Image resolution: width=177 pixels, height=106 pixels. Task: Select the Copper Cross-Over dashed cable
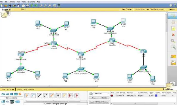(x=46, y=96)
